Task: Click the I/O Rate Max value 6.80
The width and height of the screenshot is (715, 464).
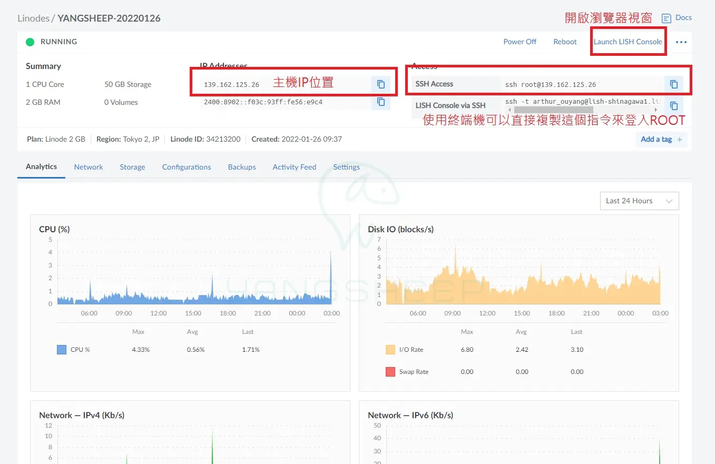Action: click(x=467, y=350)
